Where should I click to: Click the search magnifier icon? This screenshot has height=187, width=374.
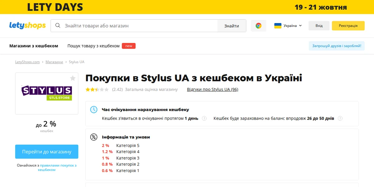pyautogui.click(x=58, y=26)
